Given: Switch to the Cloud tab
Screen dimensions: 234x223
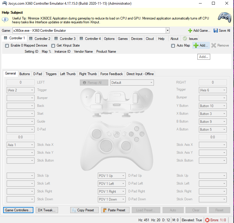Looking at the screenshot, I should click(x=150, y=39).
